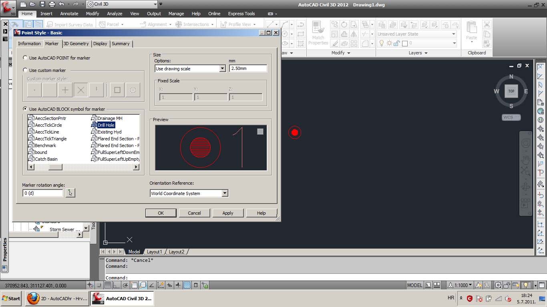This screenshot has height=307, width=547.
Task: Expand Orientation Reference dropdown
Action: click(x=225, y=193)
